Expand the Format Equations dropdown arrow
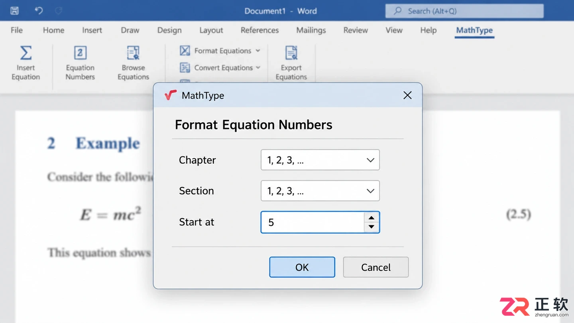 pyautogui.click(x=258, y=51)
